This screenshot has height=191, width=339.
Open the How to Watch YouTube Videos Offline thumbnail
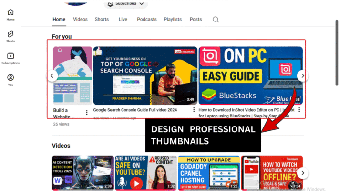pyautogui.click(x=272, y=173)
